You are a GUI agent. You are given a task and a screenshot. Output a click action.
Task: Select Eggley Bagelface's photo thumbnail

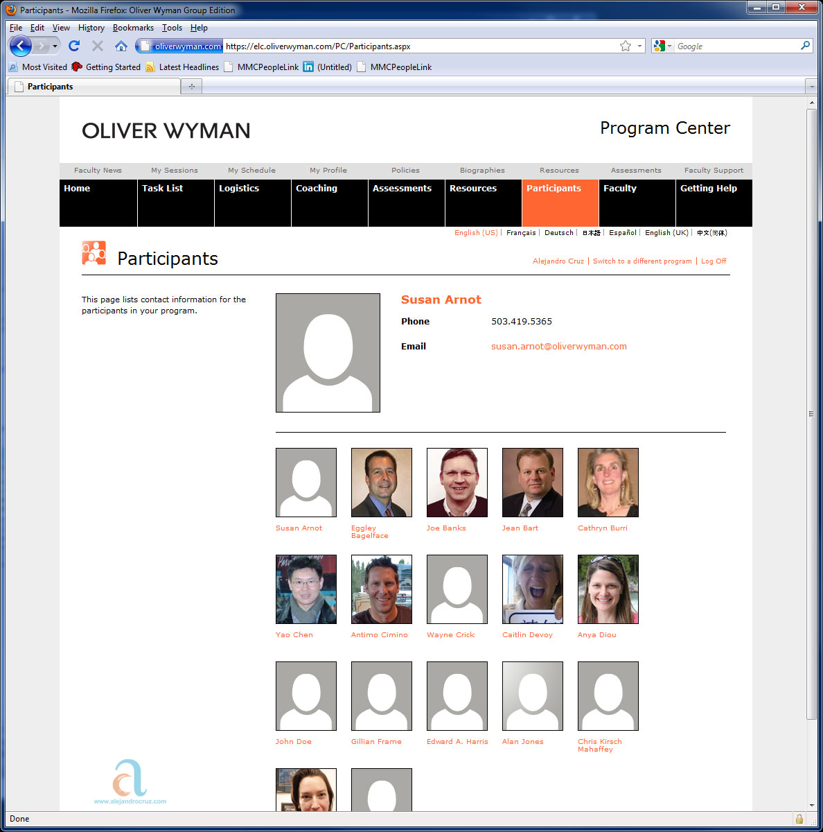click(x=382, y=483)
